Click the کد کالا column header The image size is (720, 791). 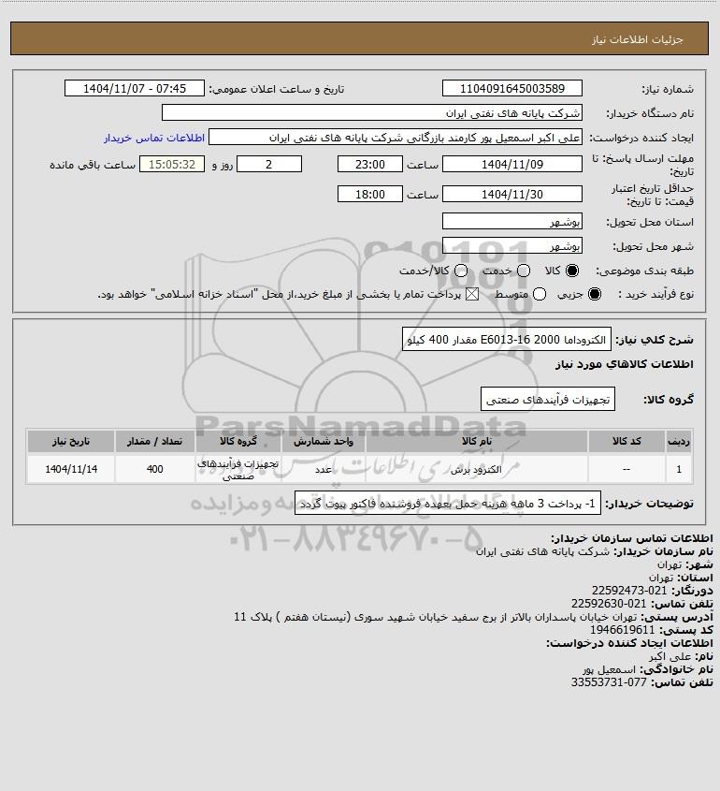pyautogui.click(x=626, y=442)
